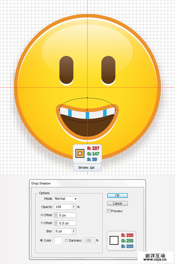This screenshot has width=175, height=264.
Task: Click the Opacity value field
Action: [x=63, y=207]
